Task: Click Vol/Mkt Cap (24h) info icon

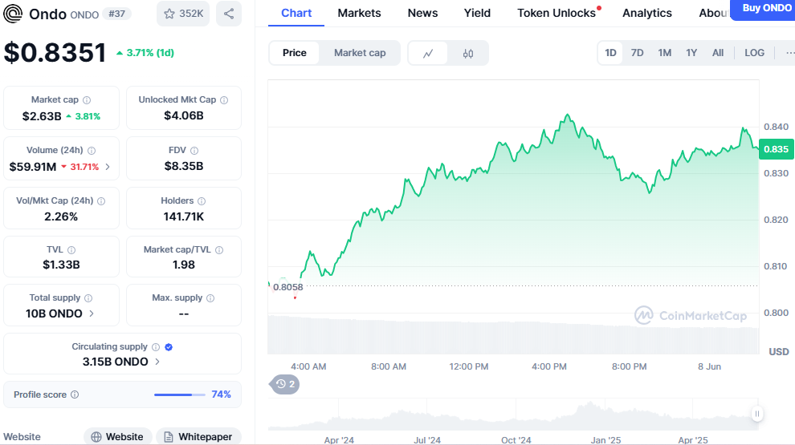Action: pos(101,201)
